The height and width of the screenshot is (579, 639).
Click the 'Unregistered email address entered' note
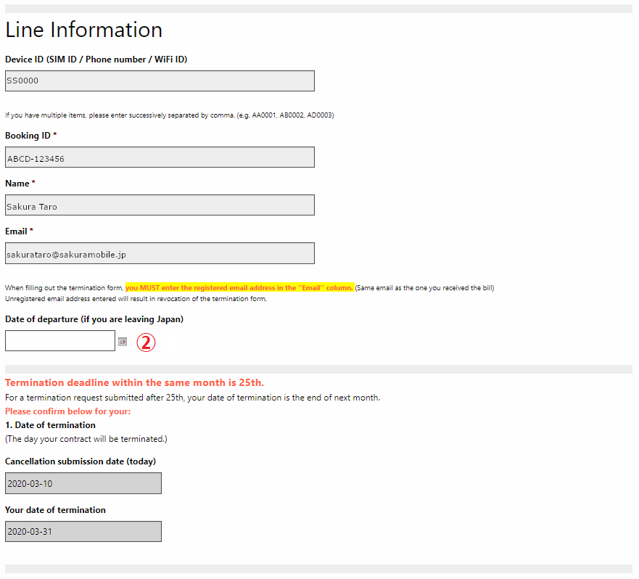pos(136,299)
